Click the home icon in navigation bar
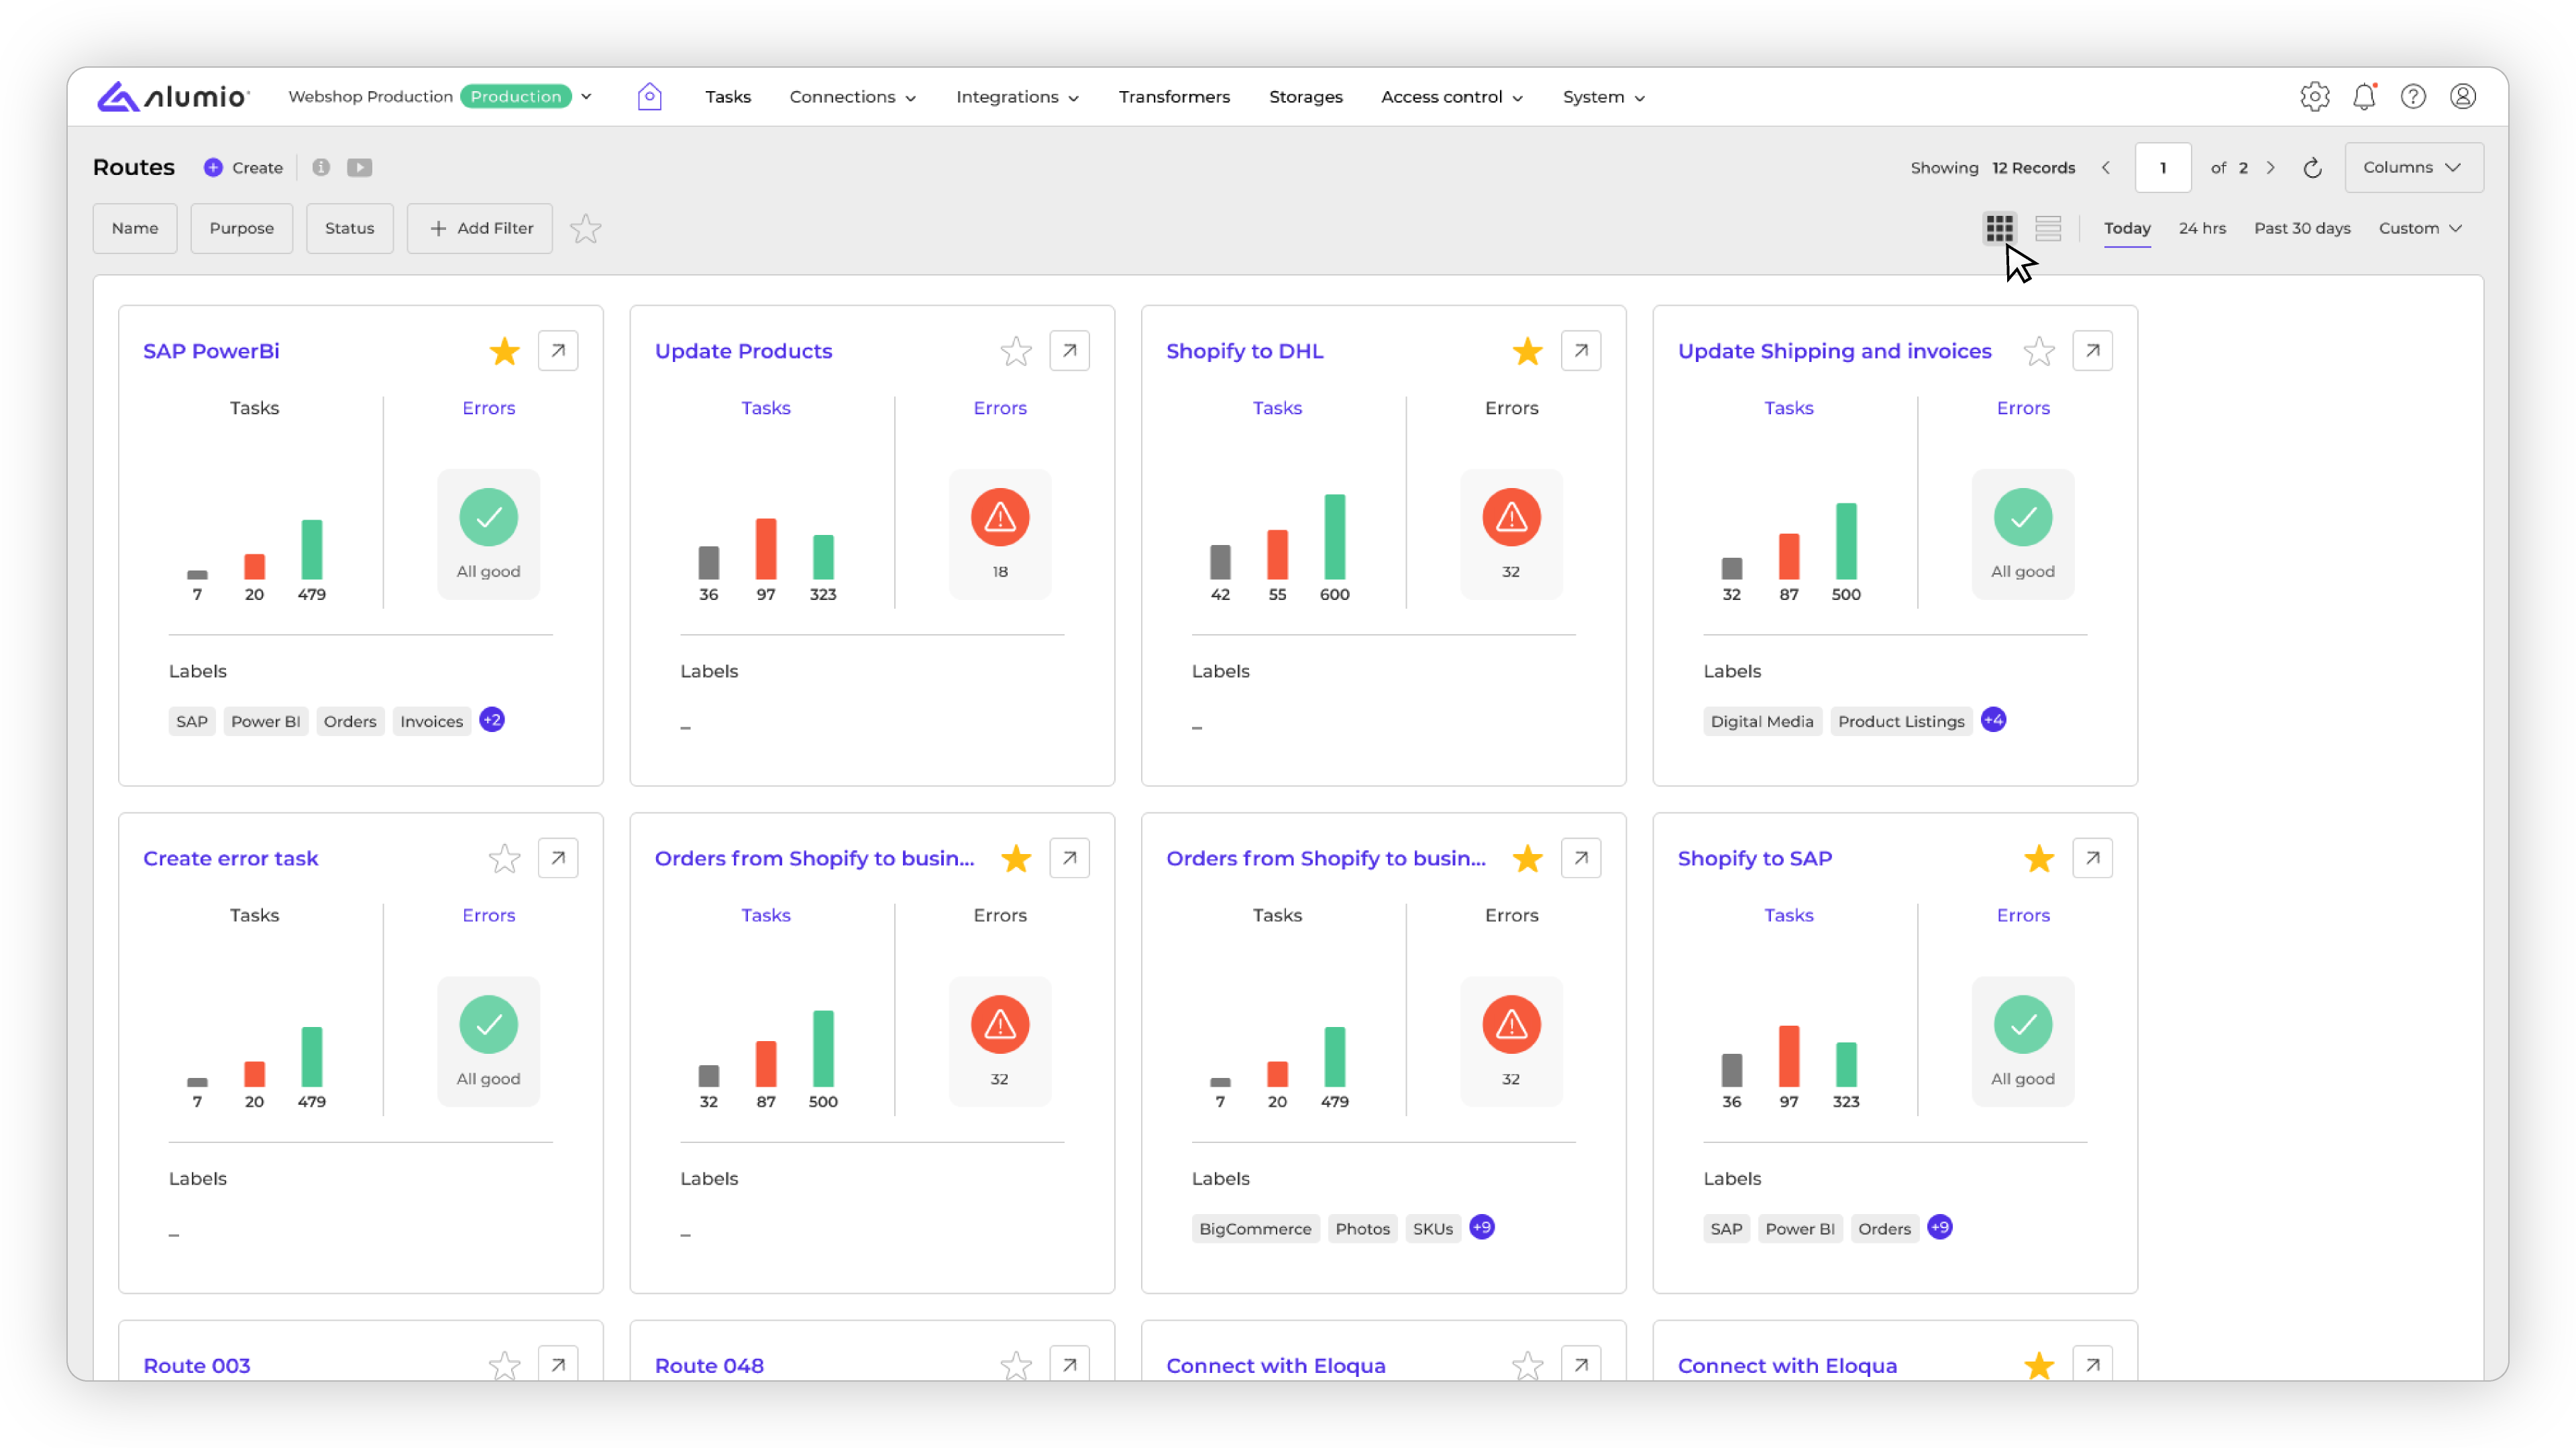Screen dimensions: 2576x1448 (x=649, y=97)
